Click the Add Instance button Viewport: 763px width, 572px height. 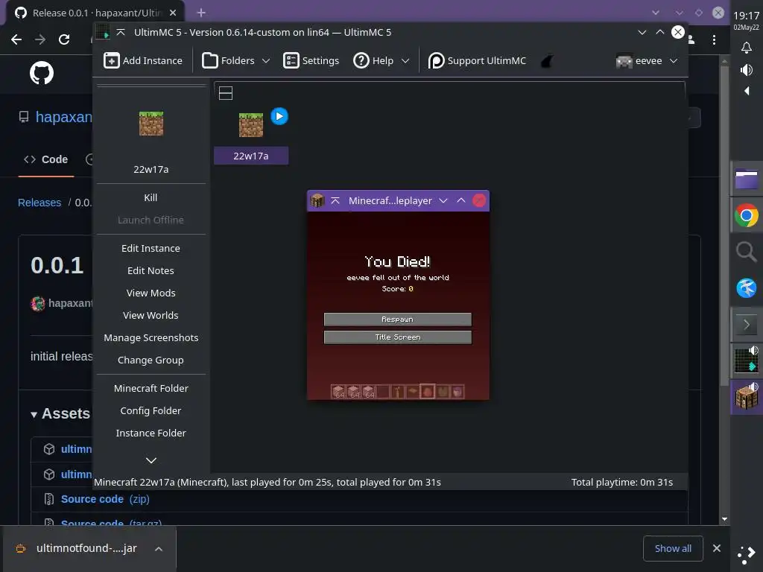pos(143,61)
